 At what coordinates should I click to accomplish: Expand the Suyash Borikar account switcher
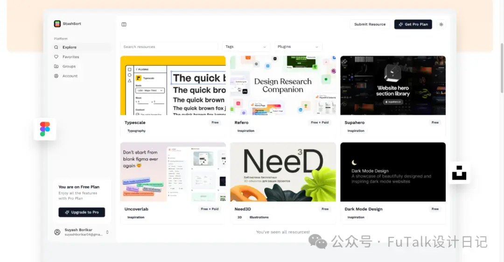tap(107, 232)
